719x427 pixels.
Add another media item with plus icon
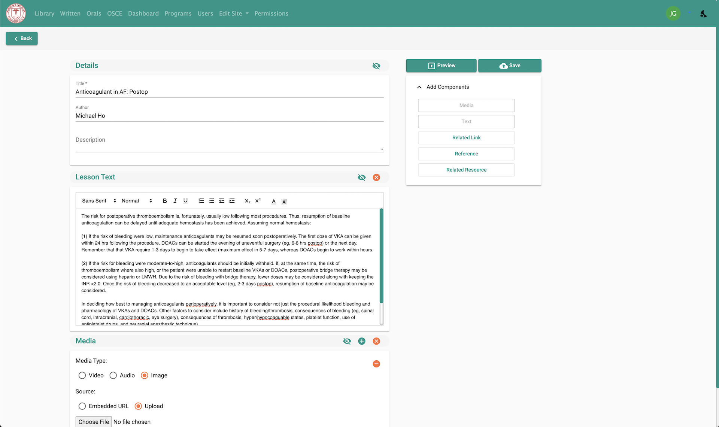coord(361,341)
